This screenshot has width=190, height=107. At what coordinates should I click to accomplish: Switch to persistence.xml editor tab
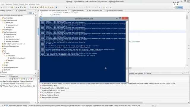(78, 11)
